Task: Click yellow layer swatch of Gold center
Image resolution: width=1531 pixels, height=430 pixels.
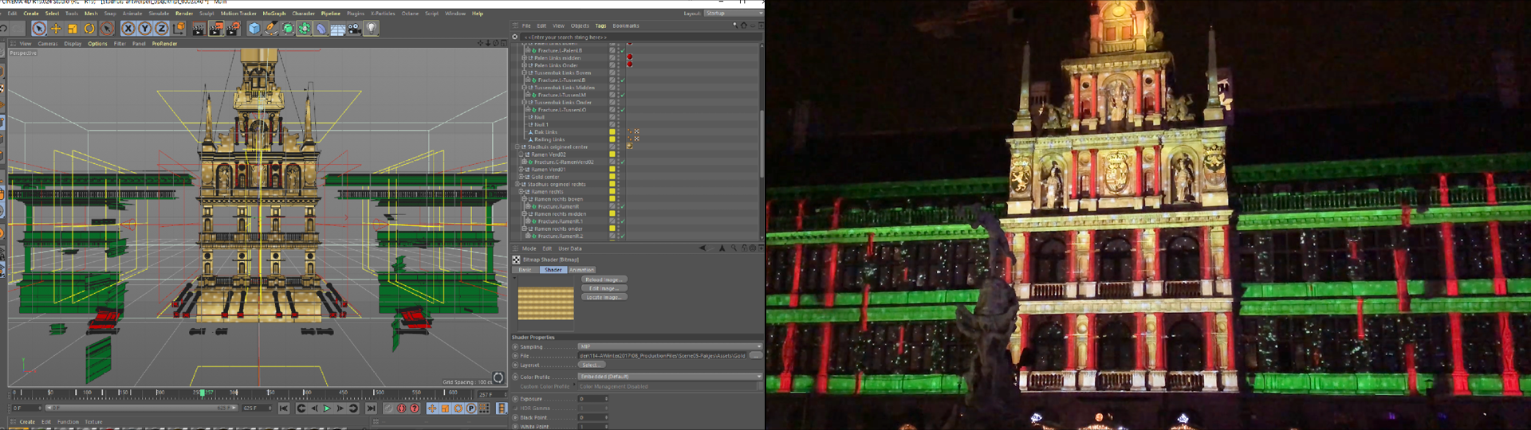Action: coord(612,177)
